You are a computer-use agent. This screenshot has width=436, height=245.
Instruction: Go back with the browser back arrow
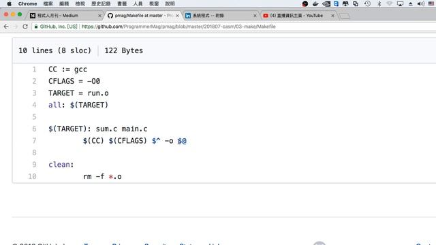pyautogui.click(x=6, y=27)
